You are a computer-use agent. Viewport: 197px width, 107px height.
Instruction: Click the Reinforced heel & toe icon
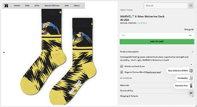121,66
